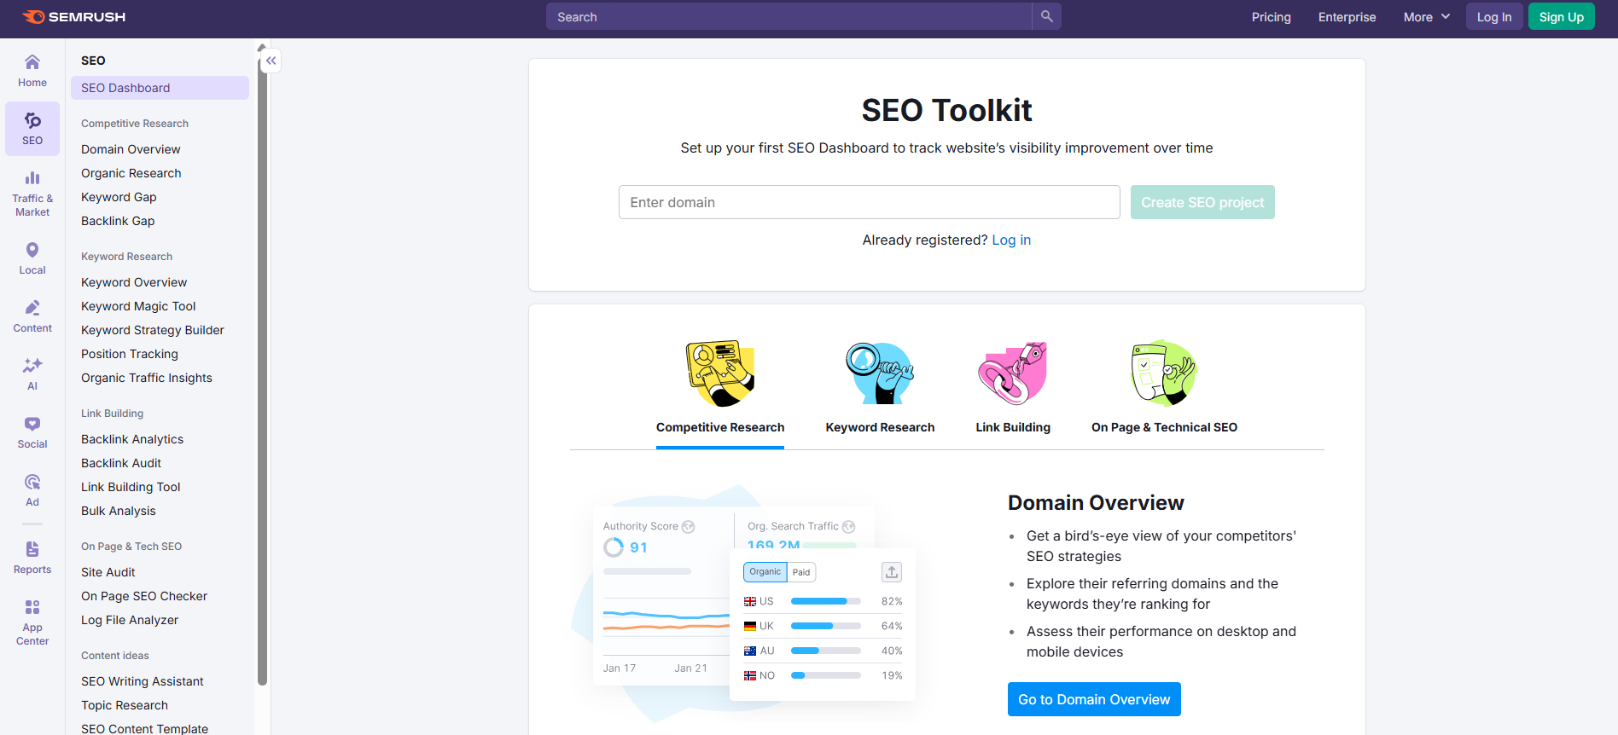Open Keyword Overview in sidebar

[134, 282]
